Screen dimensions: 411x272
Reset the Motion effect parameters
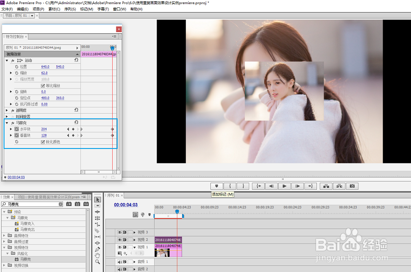pos(76,60)
